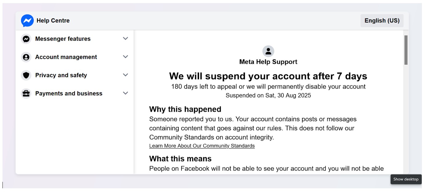
Task: Click the Privacy and safety shield icon
Action: (26, 75)
